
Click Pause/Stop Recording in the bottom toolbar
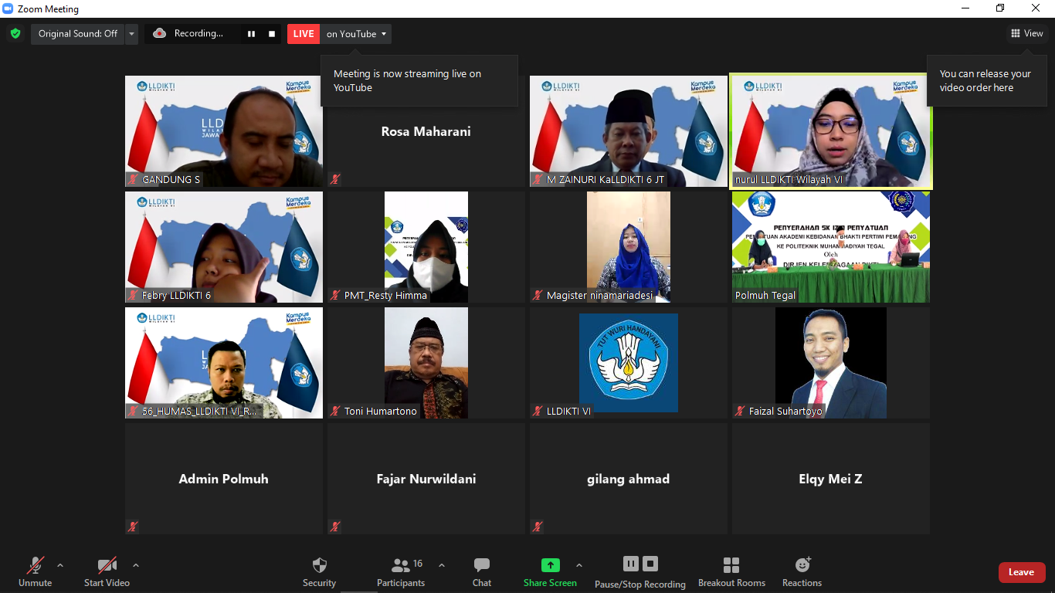click(639, 571)
